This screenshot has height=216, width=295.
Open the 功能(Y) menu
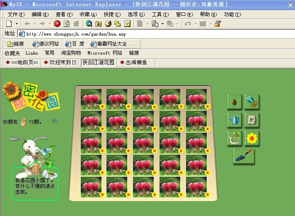coord(232,14)
